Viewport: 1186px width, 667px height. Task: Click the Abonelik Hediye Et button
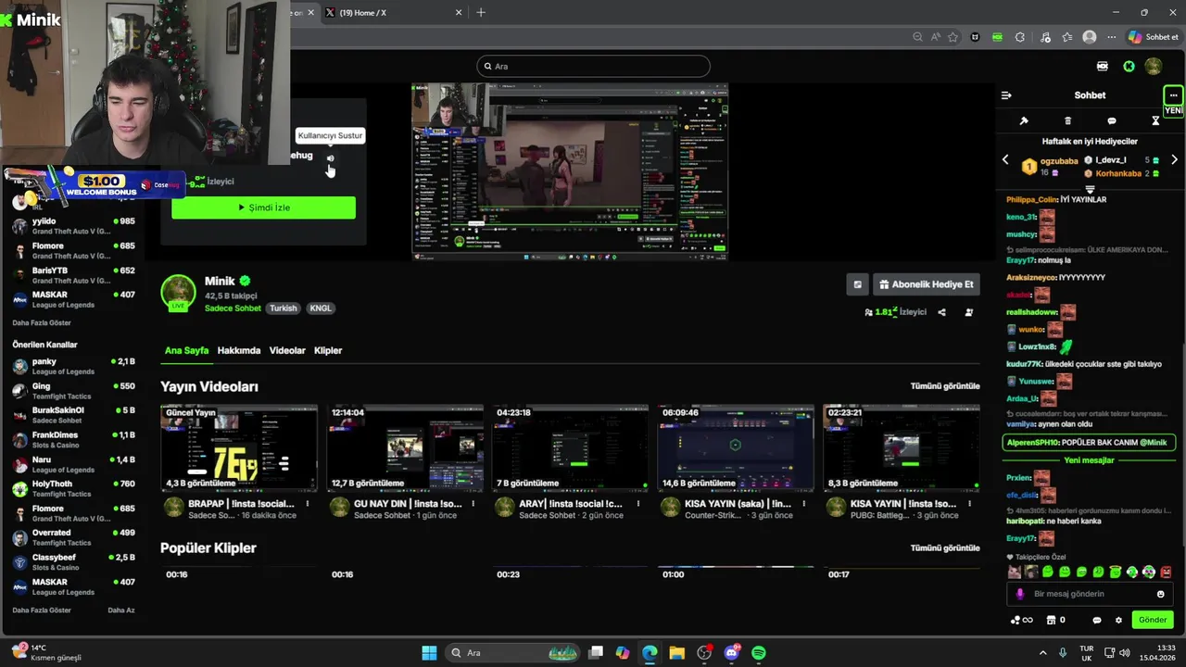click(926, 284)
